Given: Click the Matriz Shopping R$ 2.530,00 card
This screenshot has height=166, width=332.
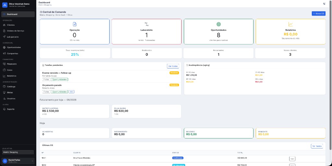Looking at the screenshot, I should coord(75,112).
